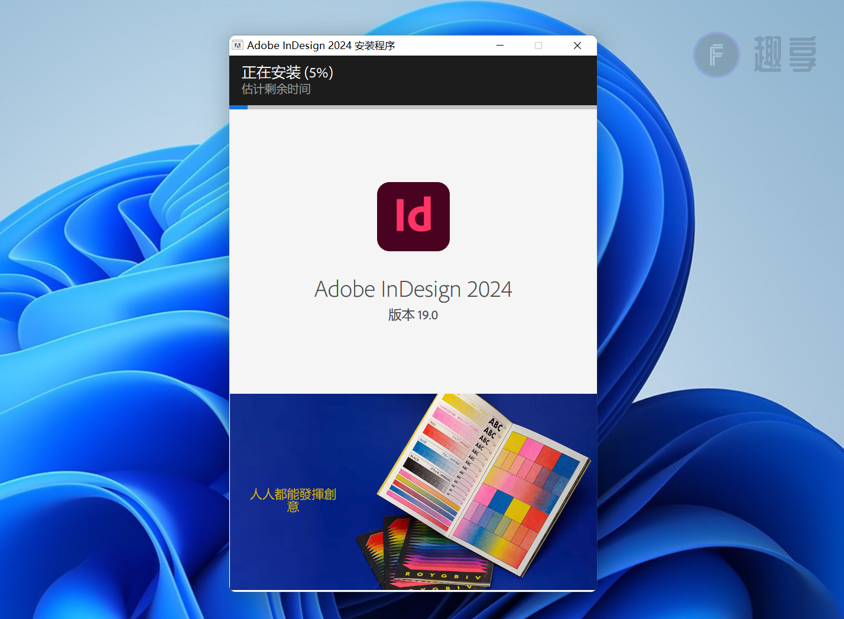Minimize the InDesign installer window

click(500, 46)
